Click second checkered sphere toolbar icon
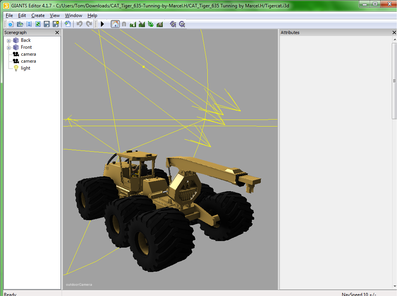The height and width of the screenshot is (296, 398). (182, 24)
